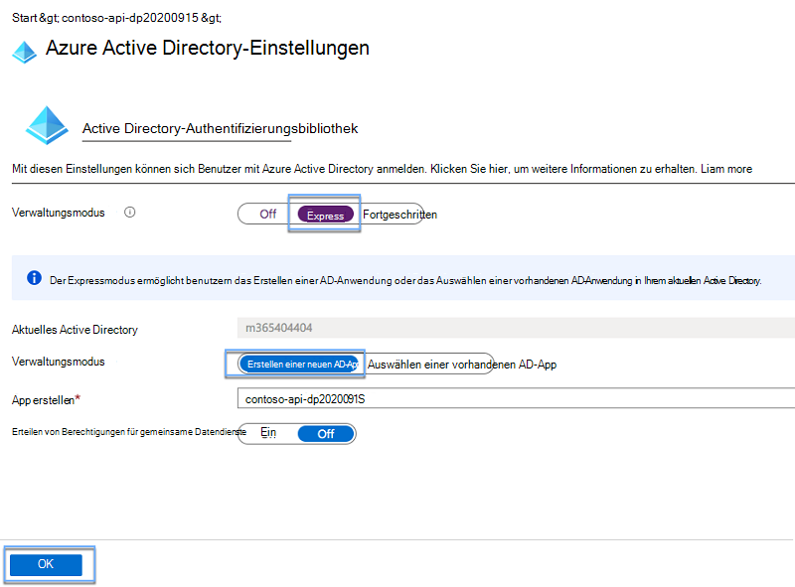Viewport: 795px width, 587px height.
Task: Confirm settings with the OK button
Action: 46,563
